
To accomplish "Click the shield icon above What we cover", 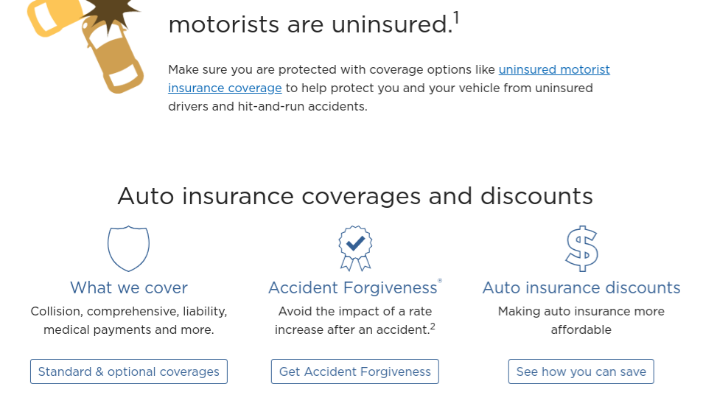I will click(x=129, y=248).
